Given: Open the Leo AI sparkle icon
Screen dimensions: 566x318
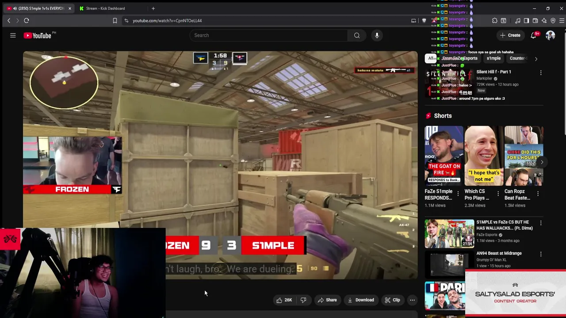Looking at the screenshot, I should (x=544, y=20).
